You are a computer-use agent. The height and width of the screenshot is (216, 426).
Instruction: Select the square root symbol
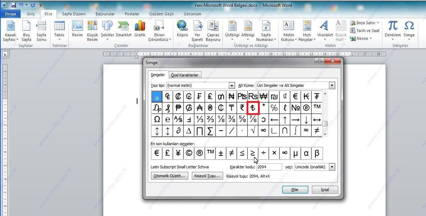[x=253, y=131]
